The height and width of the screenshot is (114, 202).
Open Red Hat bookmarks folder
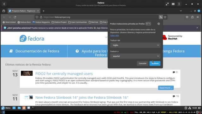tap(93, 22)
